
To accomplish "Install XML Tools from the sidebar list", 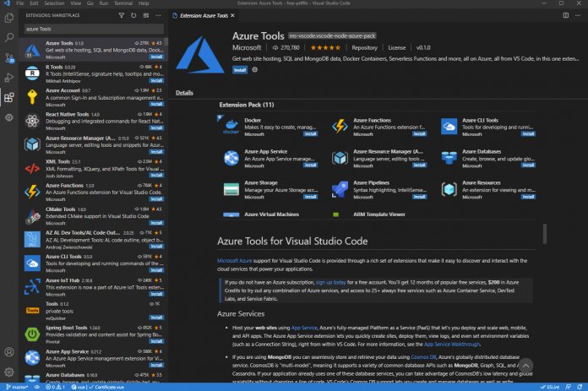I will click(156, 176).
